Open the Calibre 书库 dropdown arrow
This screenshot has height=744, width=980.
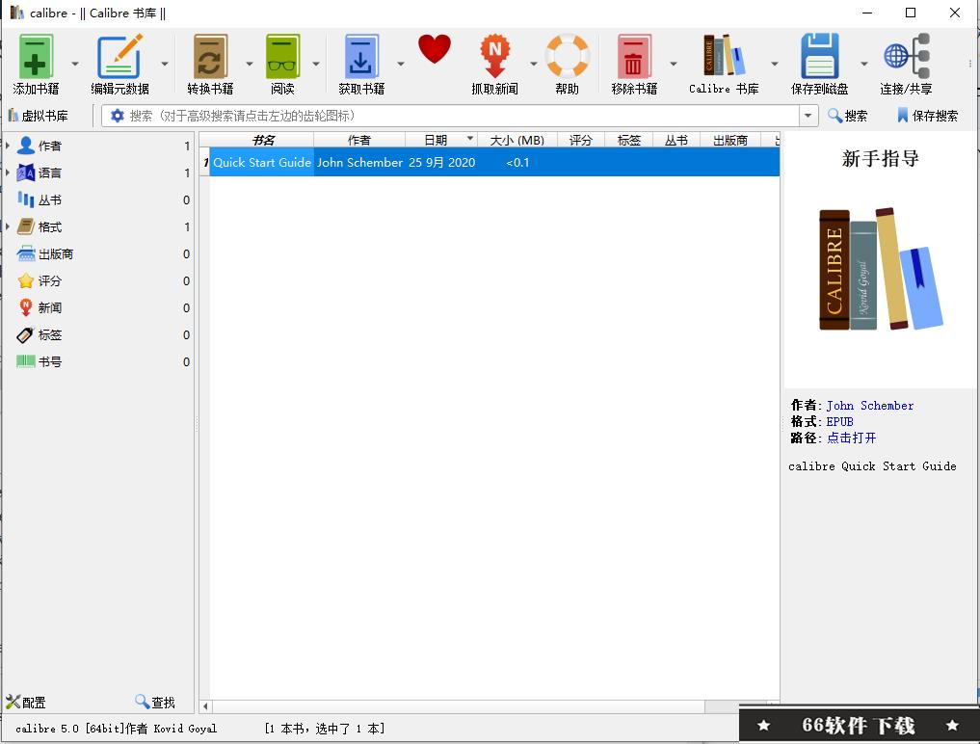(775, 64)
